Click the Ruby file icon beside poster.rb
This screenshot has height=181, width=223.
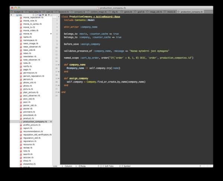pyautogui.click(x=21, y=109)
